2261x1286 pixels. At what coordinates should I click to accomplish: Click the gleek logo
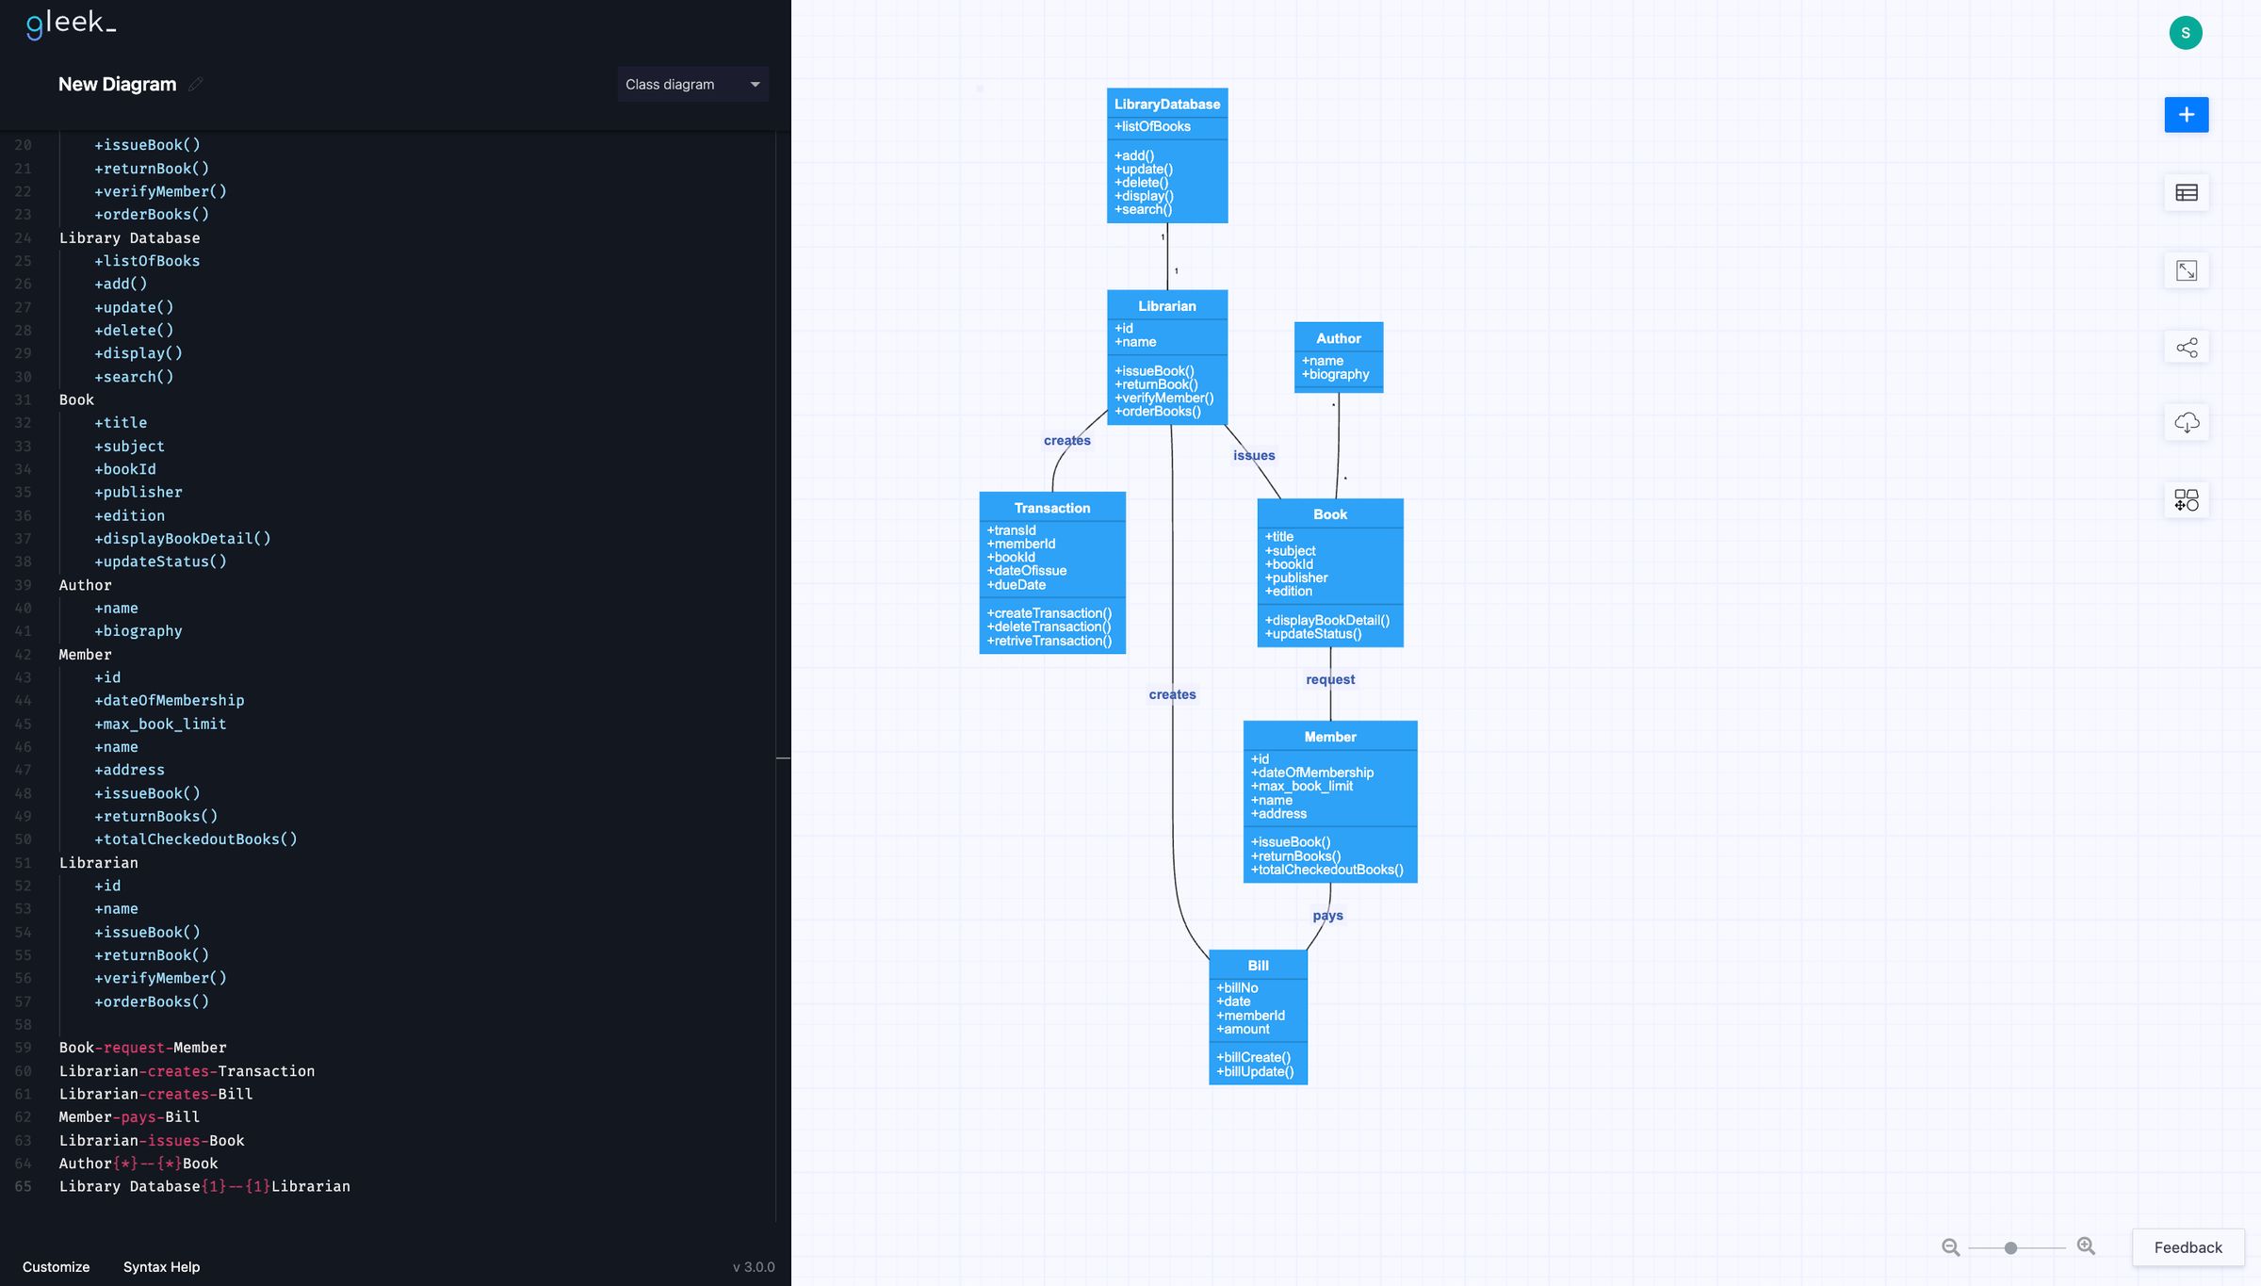70,25
